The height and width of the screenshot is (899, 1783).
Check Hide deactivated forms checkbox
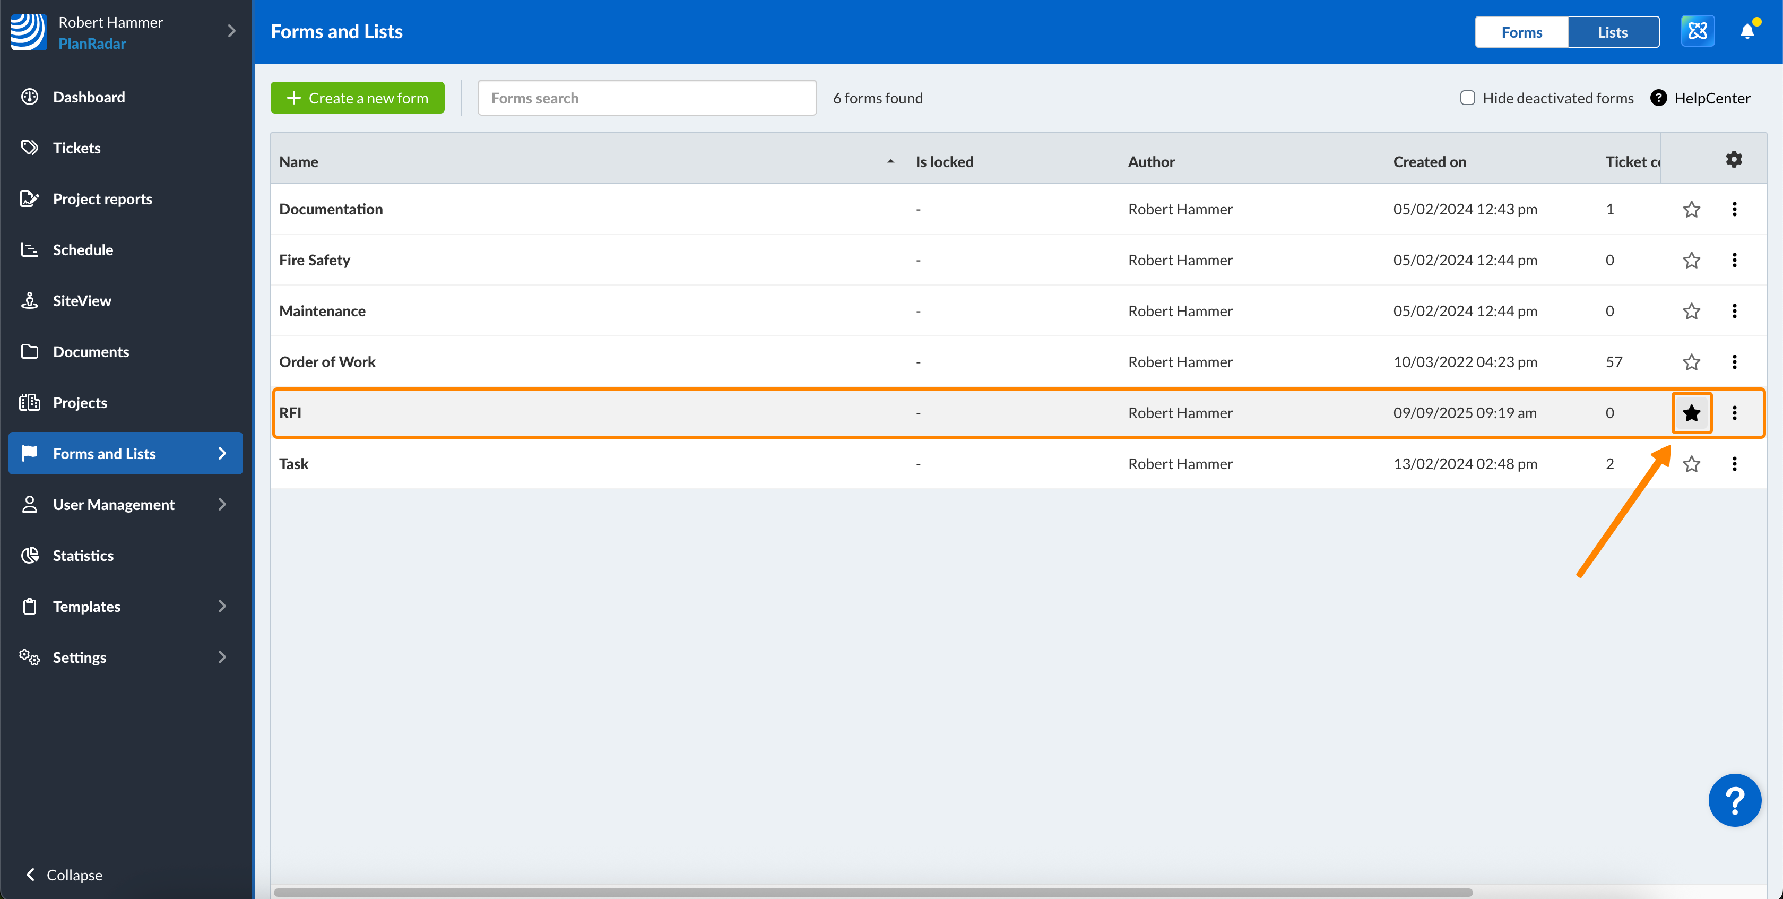[1467, 98]
